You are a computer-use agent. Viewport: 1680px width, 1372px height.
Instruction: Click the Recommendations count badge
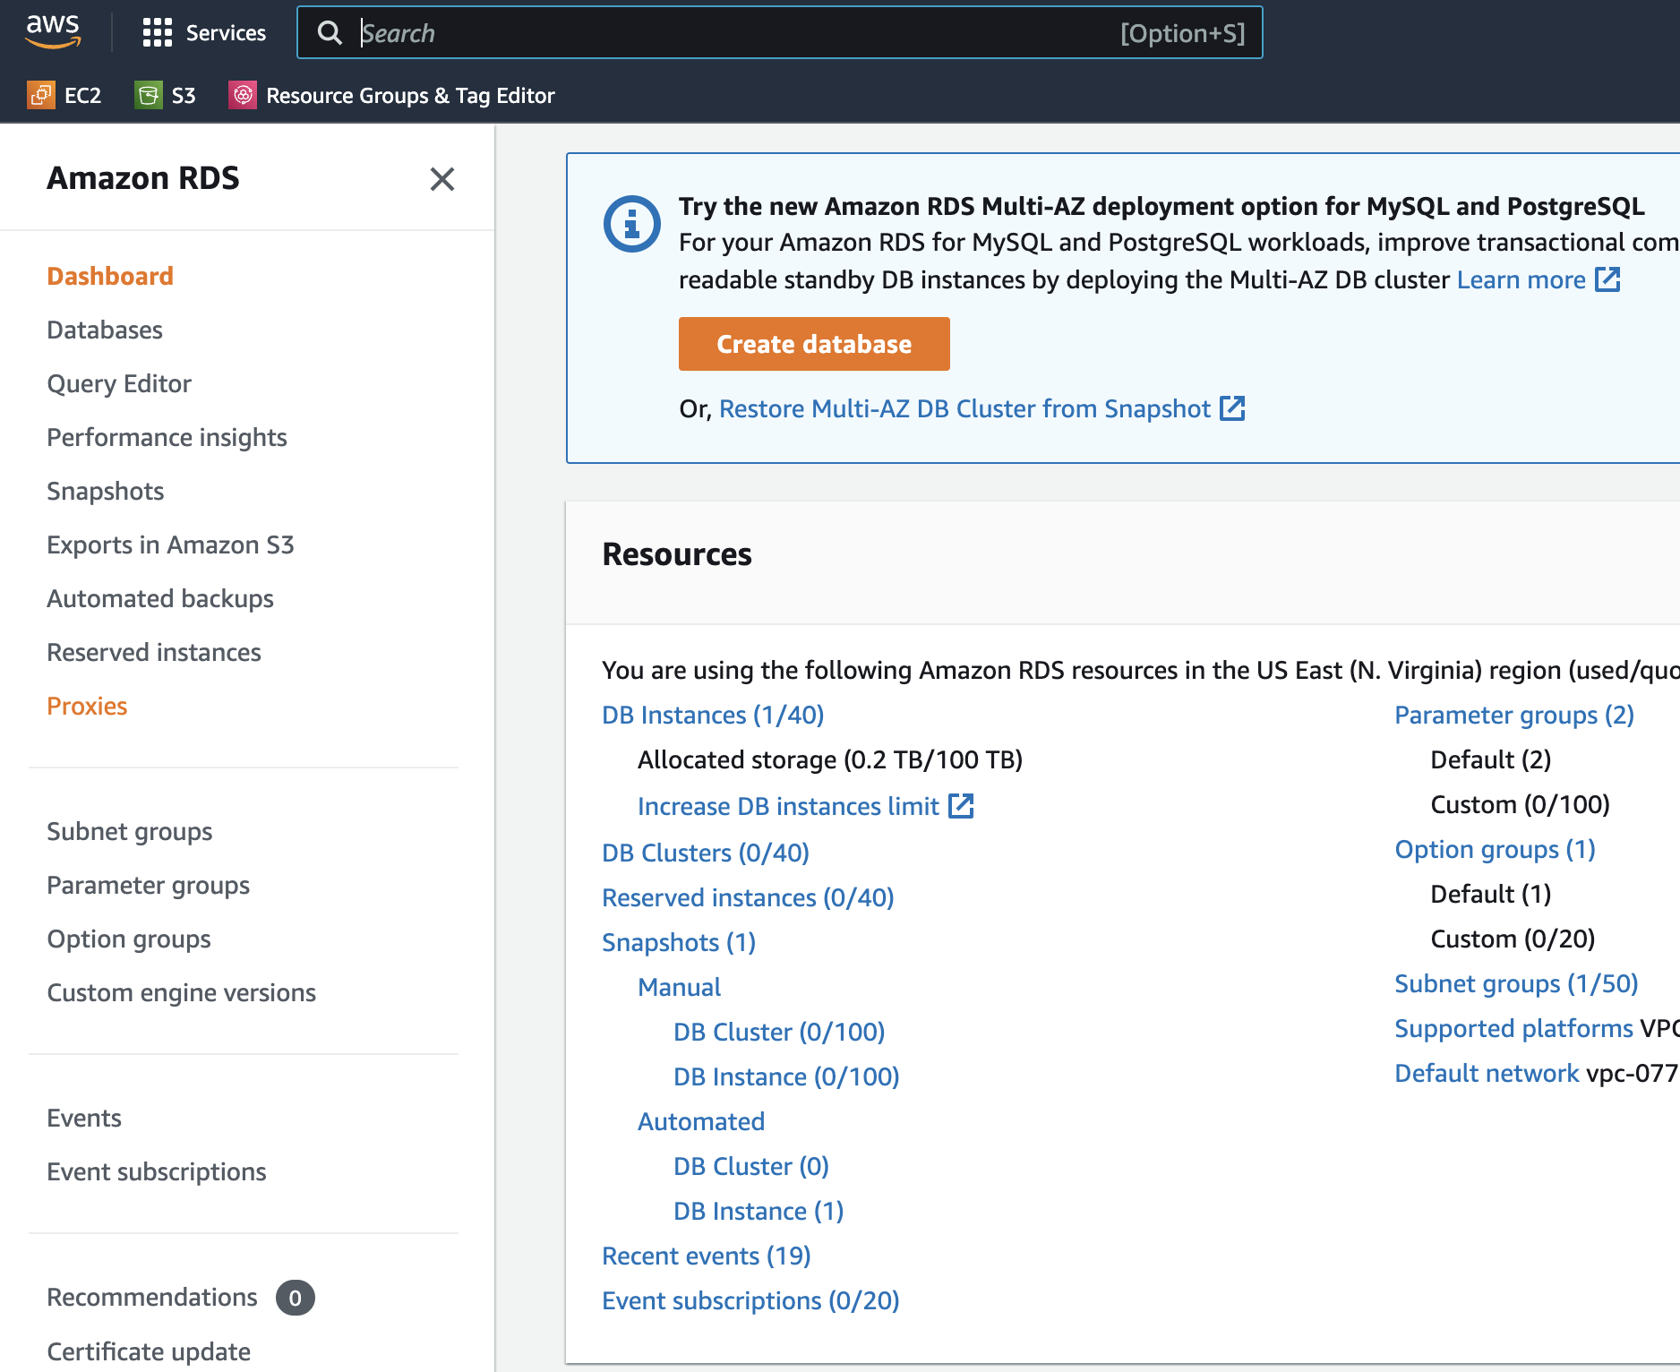pos(296,1298)
